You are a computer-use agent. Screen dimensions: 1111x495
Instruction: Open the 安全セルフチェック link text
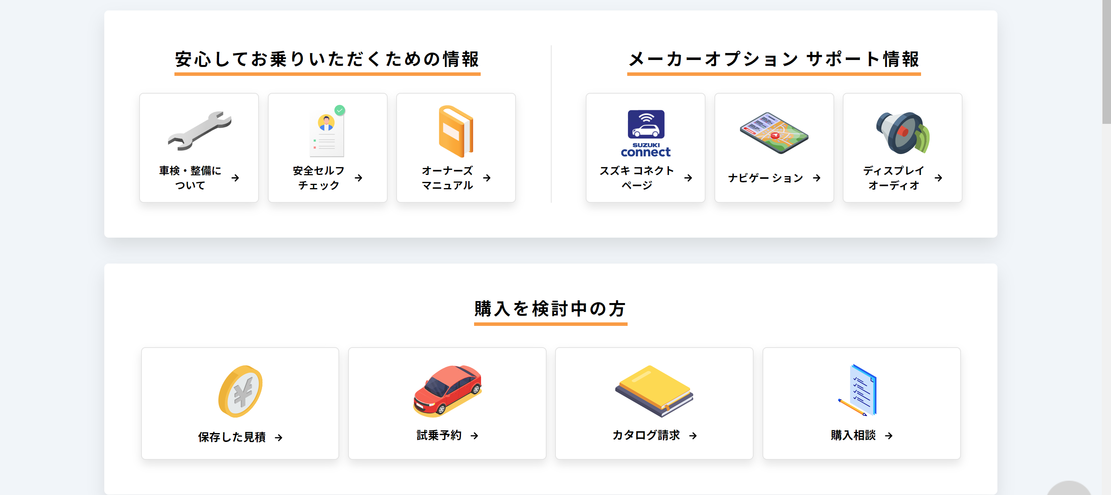tap(319, 178)
